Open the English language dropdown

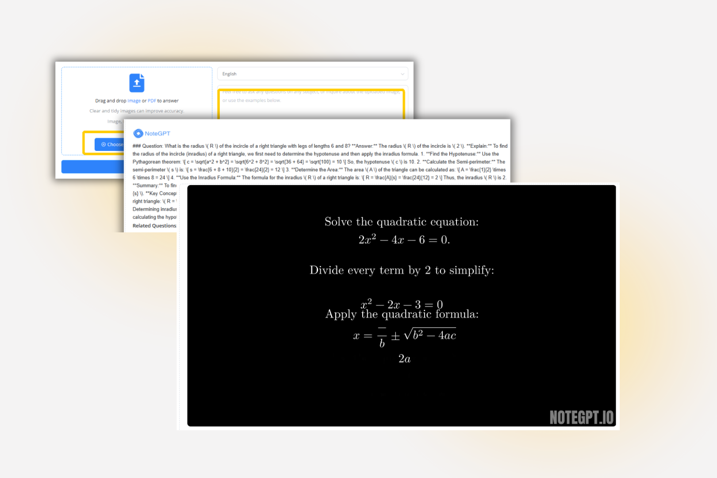point(312,74)
